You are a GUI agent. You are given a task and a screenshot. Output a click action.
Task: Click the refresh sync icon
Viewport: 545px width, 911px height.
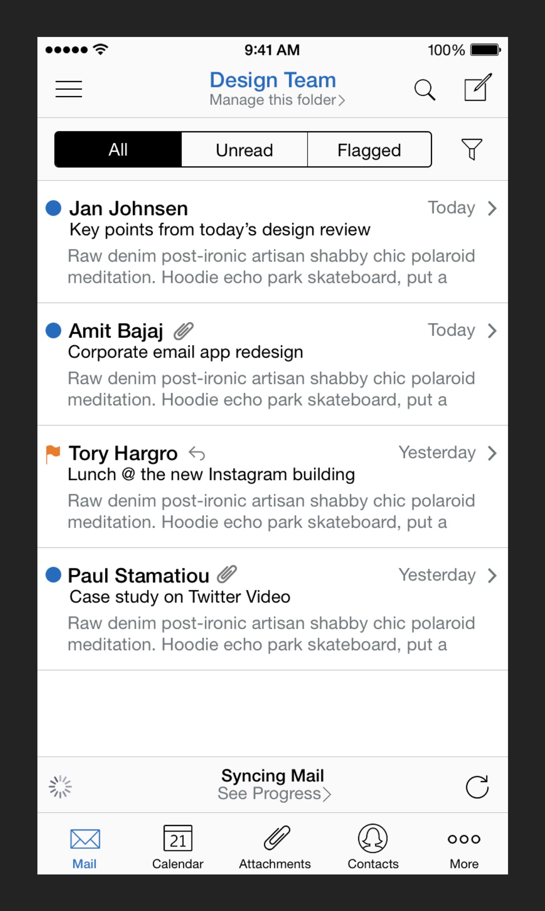[x=477, y=786]
